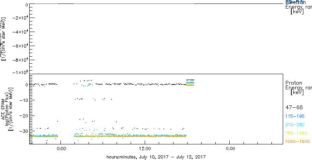
Task: Click the ACE EPAM axis title
Action: pyautogui.click(x=3, y=109)
